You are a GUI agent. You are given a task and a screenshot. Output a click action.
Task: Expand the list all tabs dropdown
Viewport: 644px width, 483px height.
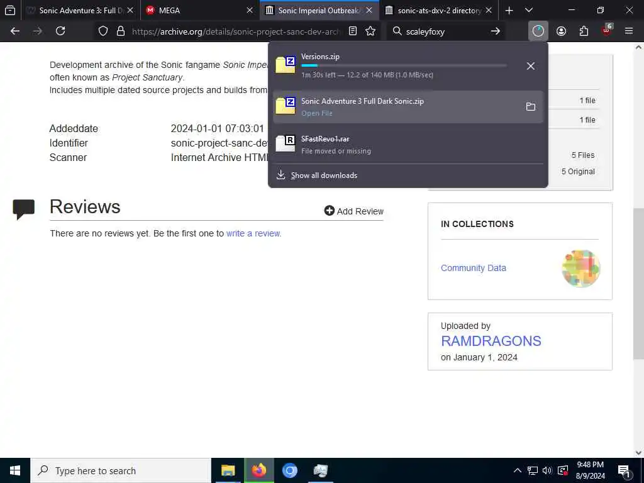[529, 10]
